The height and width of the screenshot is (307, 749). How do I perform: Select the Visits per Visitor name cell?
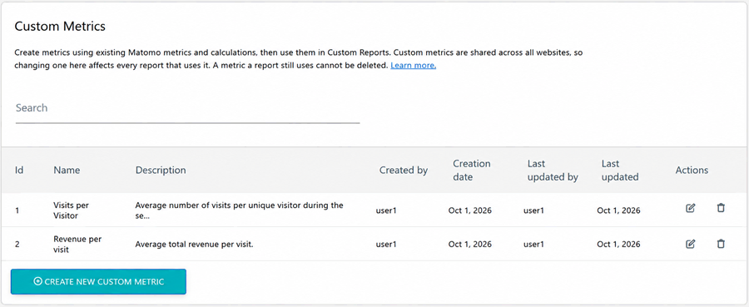click(x=72, y=210)
